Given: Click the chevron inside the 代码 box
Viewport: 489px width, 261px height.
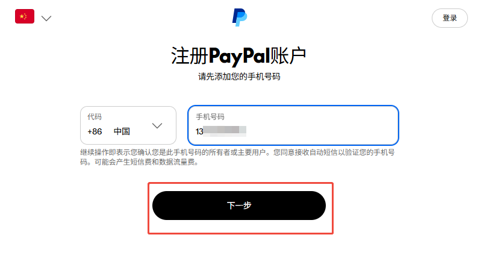Looking at the screenshot, I should point(157,125).
